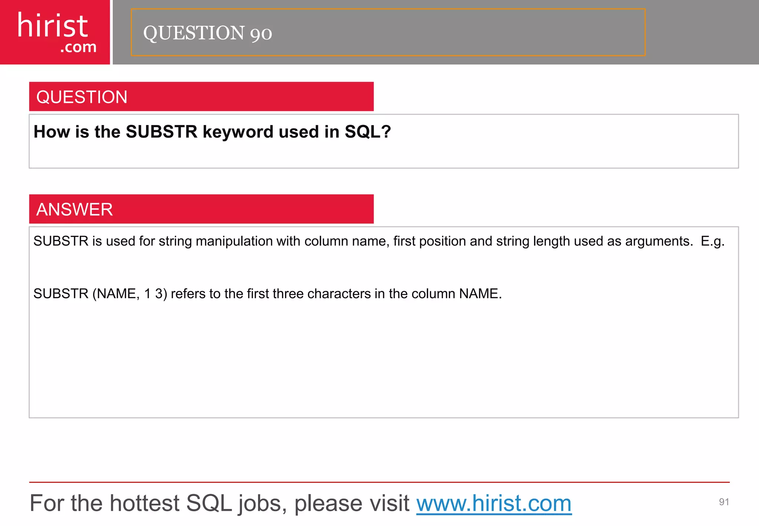This screenshot has width=759, height=526.
Task: Click the red QUESTION header bar
Action: click(x=201, y=96)
